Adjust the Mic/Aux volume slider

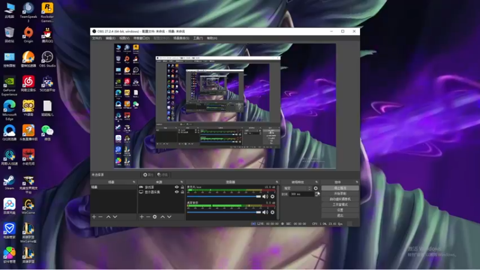click(224, 197)
